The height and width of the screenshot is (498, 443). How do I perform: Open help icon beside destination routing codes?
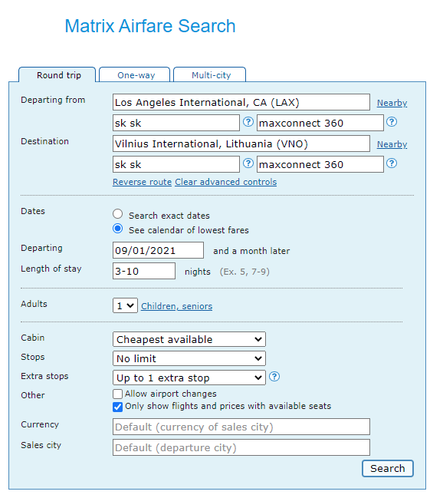[248, 163]
